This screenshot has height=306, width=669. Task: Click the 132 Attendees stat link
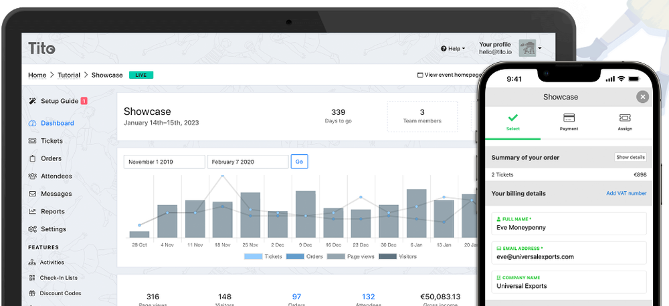[368, 297]
